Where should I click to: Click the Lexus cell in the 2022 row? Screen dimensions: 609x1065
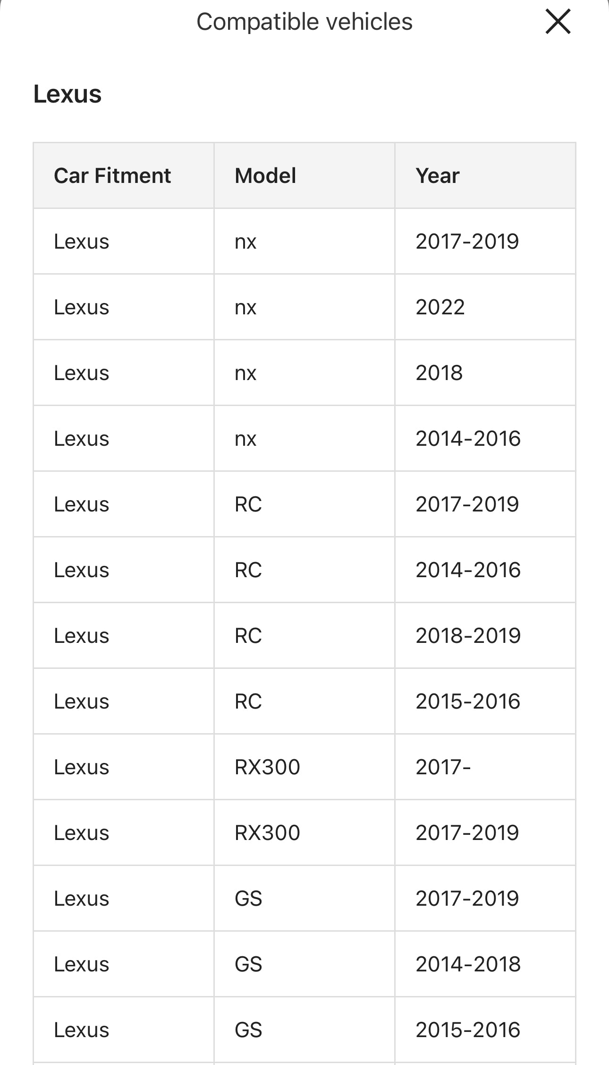click(x=124, y=307)
